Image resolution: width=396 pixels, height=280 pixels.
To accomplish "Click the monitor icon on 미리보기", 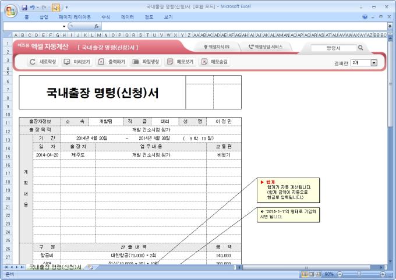I will [x=67, y=62].
